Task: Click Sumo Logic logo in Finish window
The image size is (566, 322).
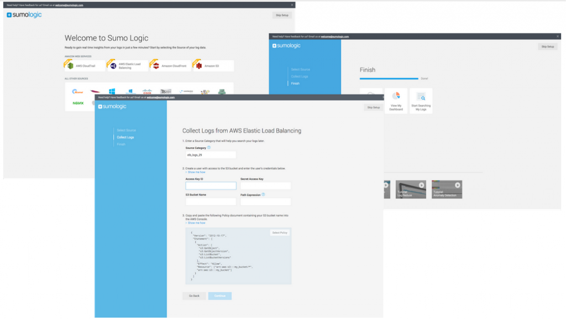Action: pos(286,45)
